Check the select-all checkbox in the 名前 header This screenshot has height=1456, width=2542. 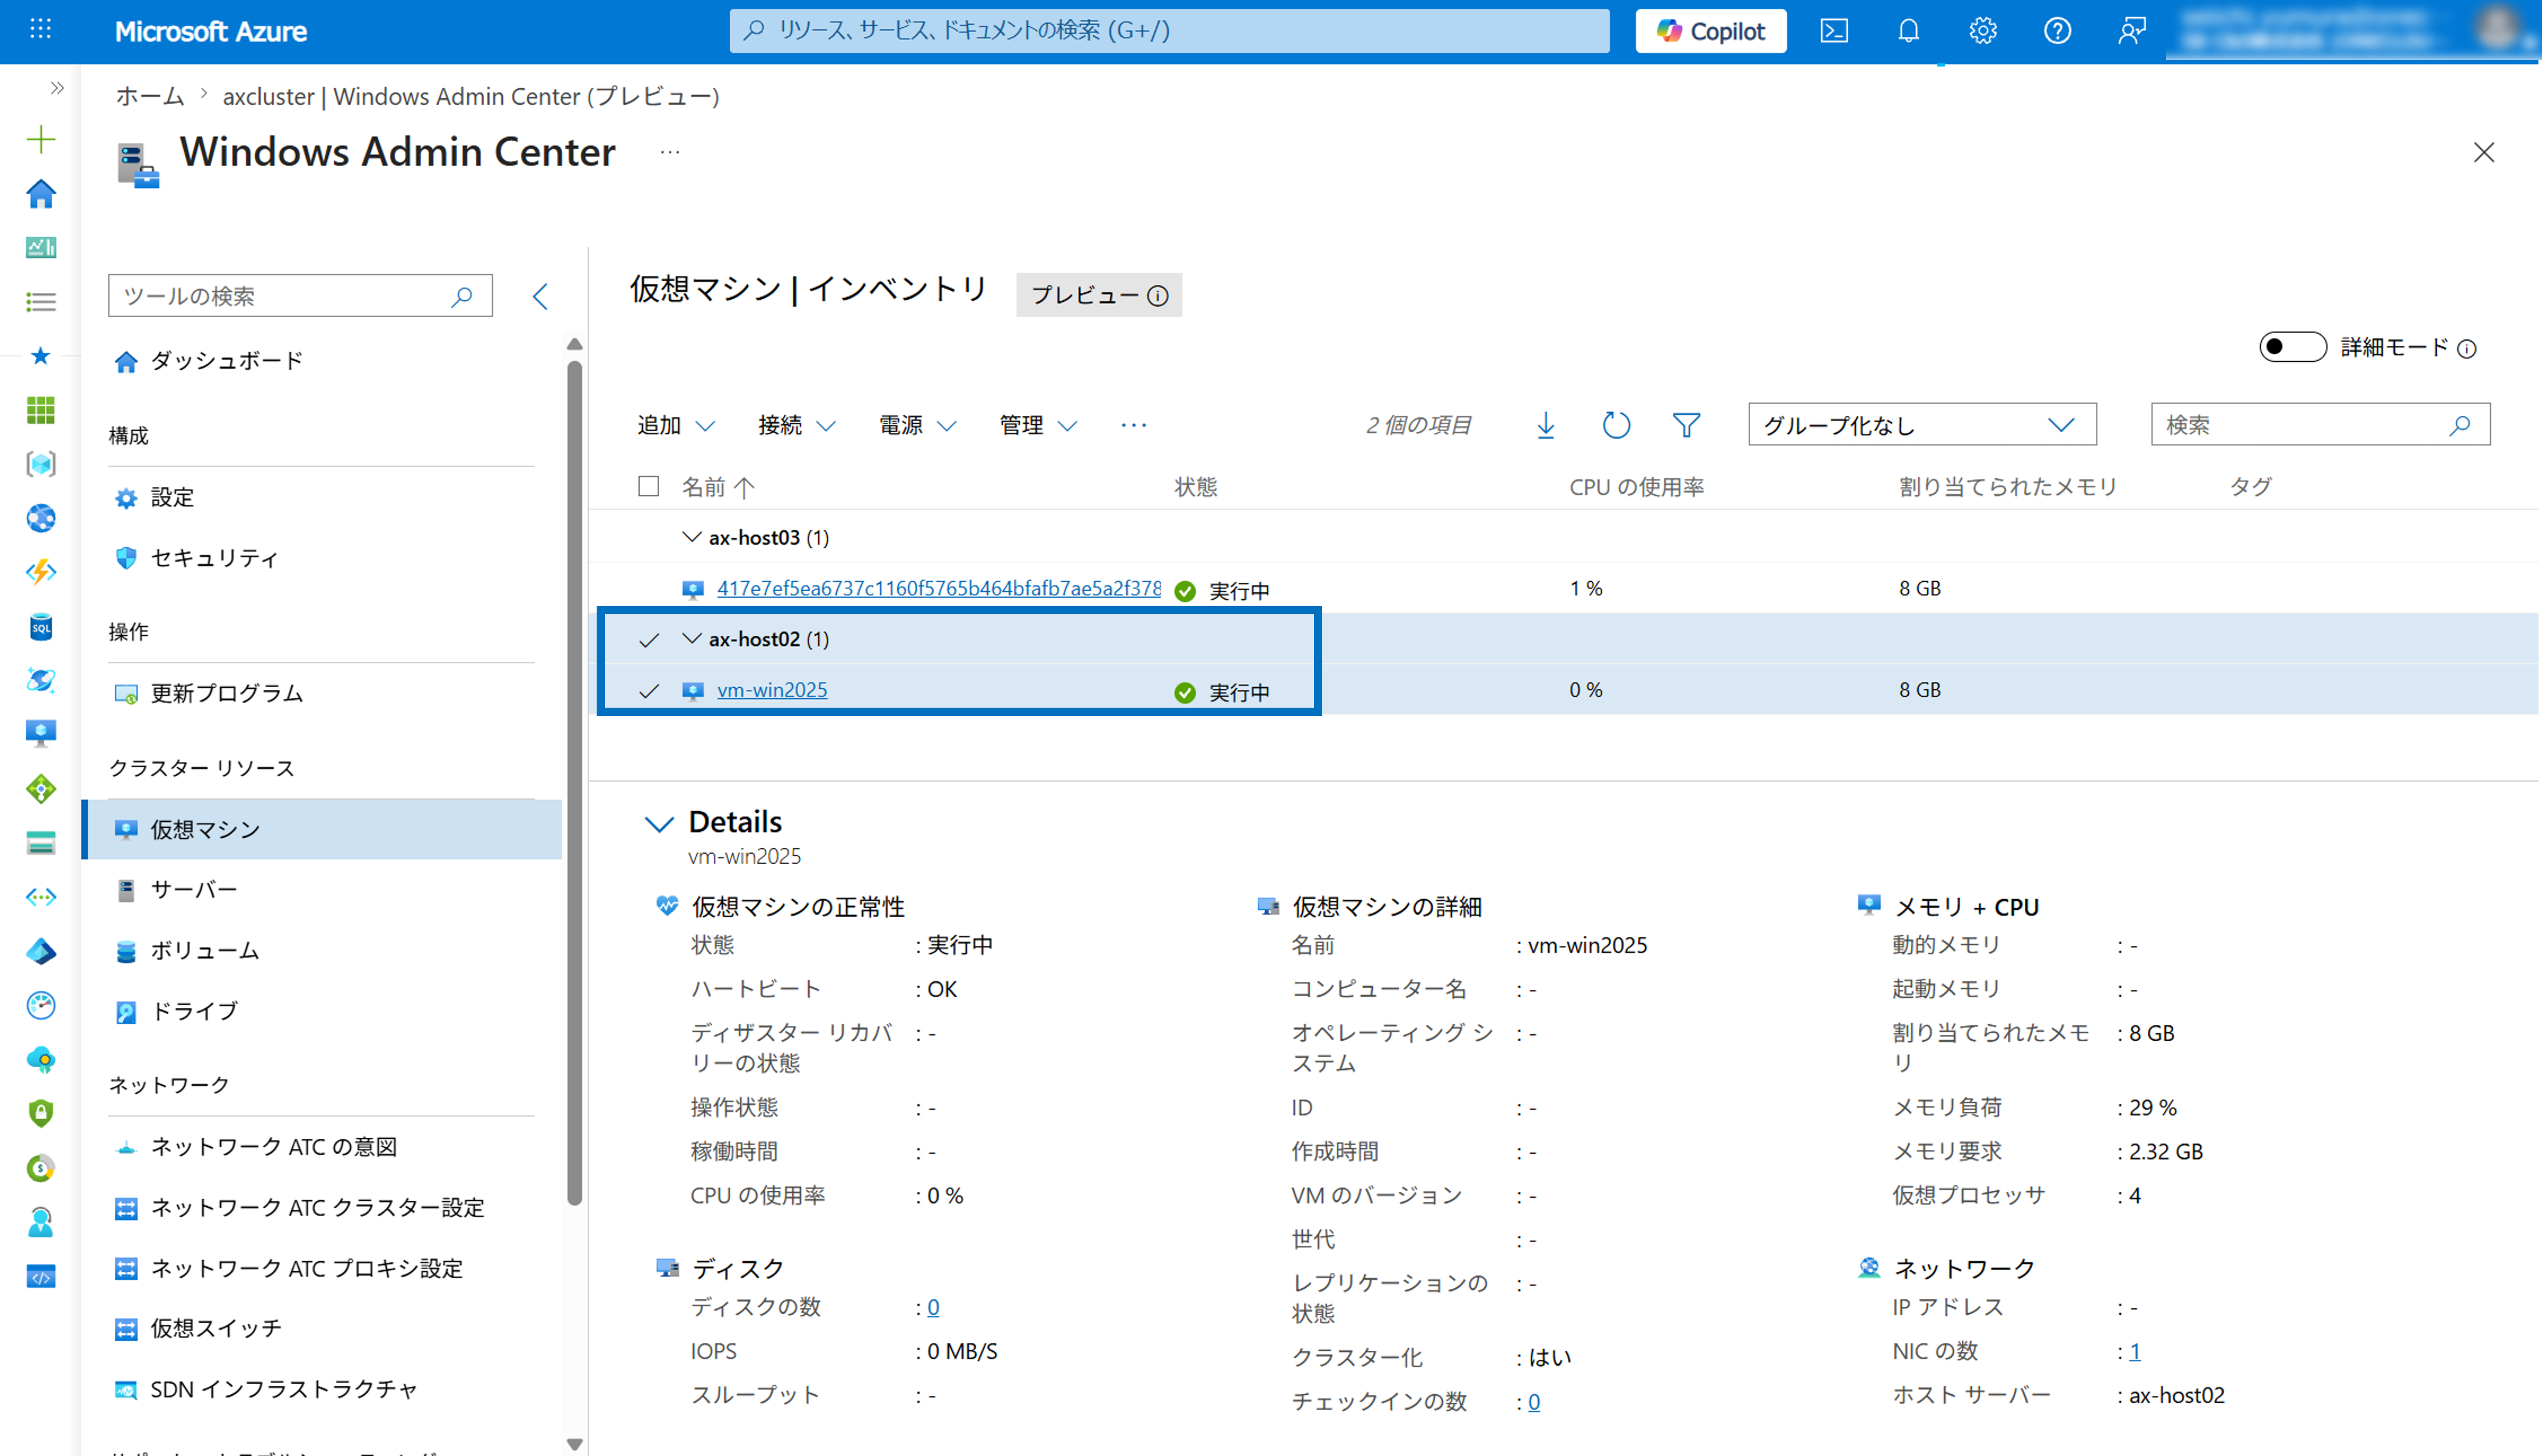pyautogui.click(x=649, y=486)
